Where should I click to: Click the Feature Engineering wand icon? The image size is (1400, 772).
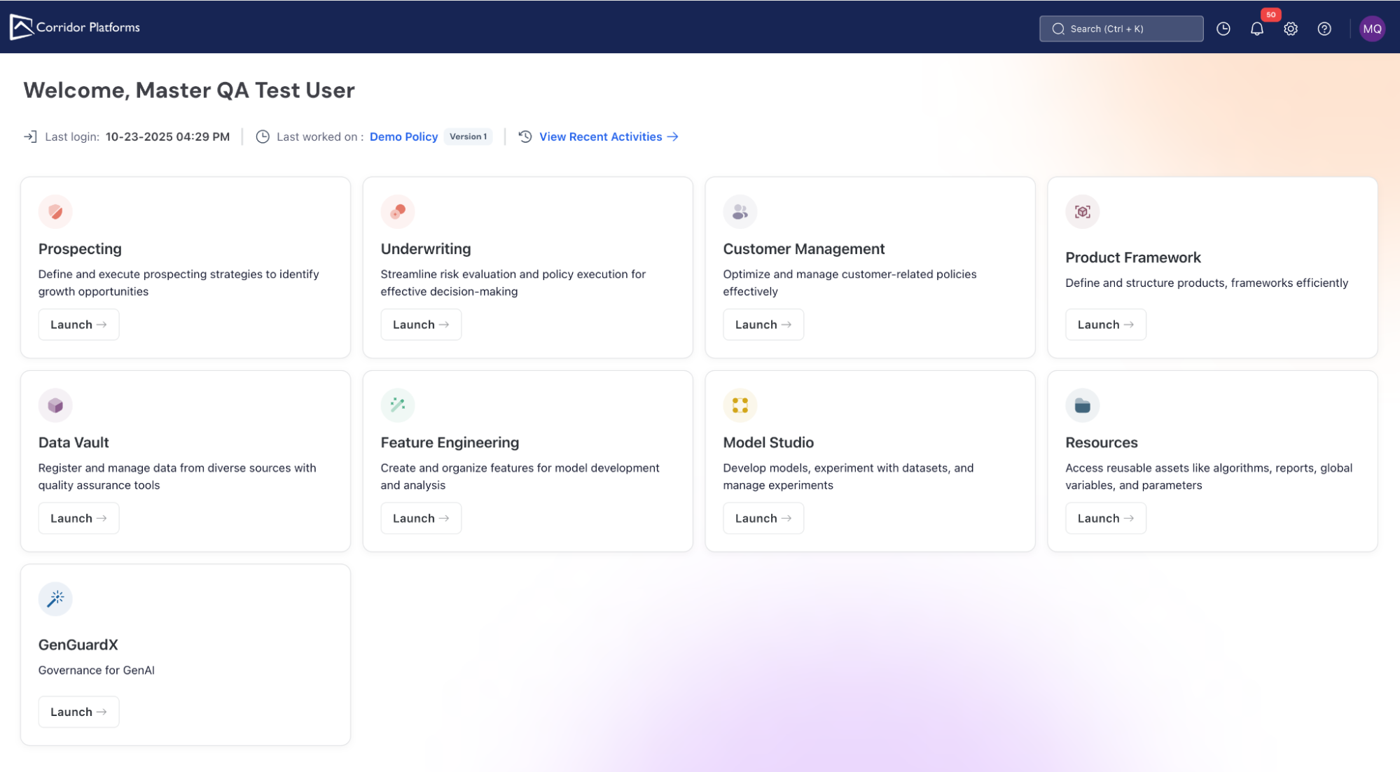point(397,405)
